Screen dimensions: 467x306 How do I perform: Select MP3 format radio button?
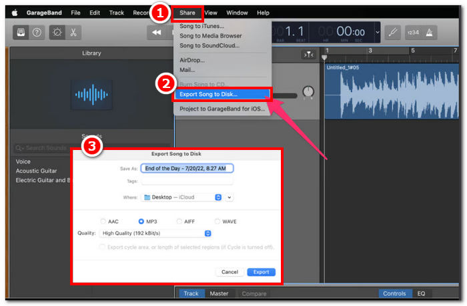(x=141, y=221)
